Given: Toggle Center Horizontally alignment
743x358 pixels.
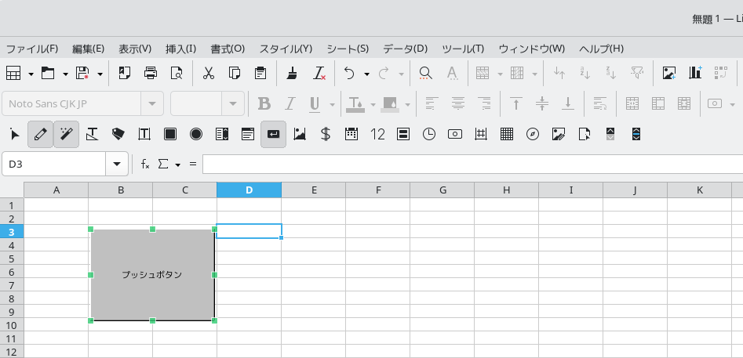Looking at the screenshot, I should tap(457, 103).
